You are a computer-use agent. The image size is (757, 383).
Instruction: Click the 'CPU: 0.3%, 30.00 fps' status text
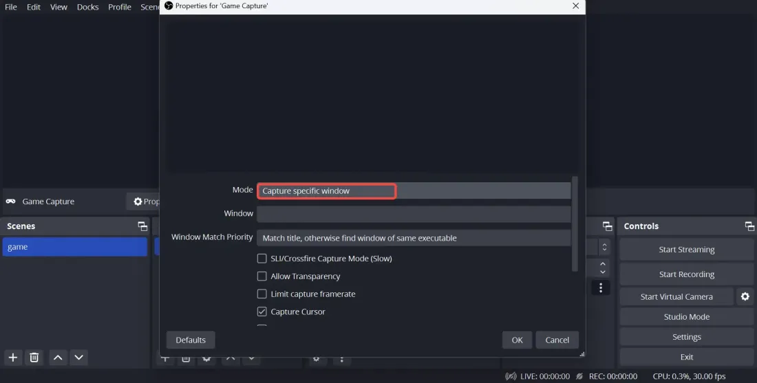tap(689, 377)
